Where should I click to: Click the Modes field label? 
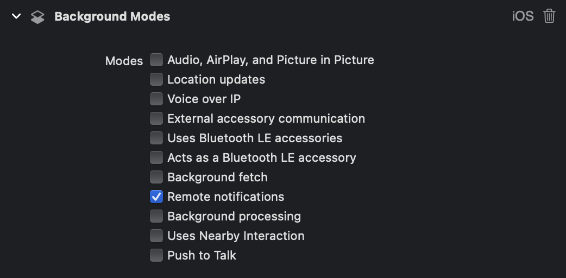coord(124,61)
